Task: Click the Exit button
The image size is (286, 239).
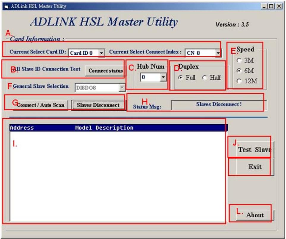Action: click(255, 167)
